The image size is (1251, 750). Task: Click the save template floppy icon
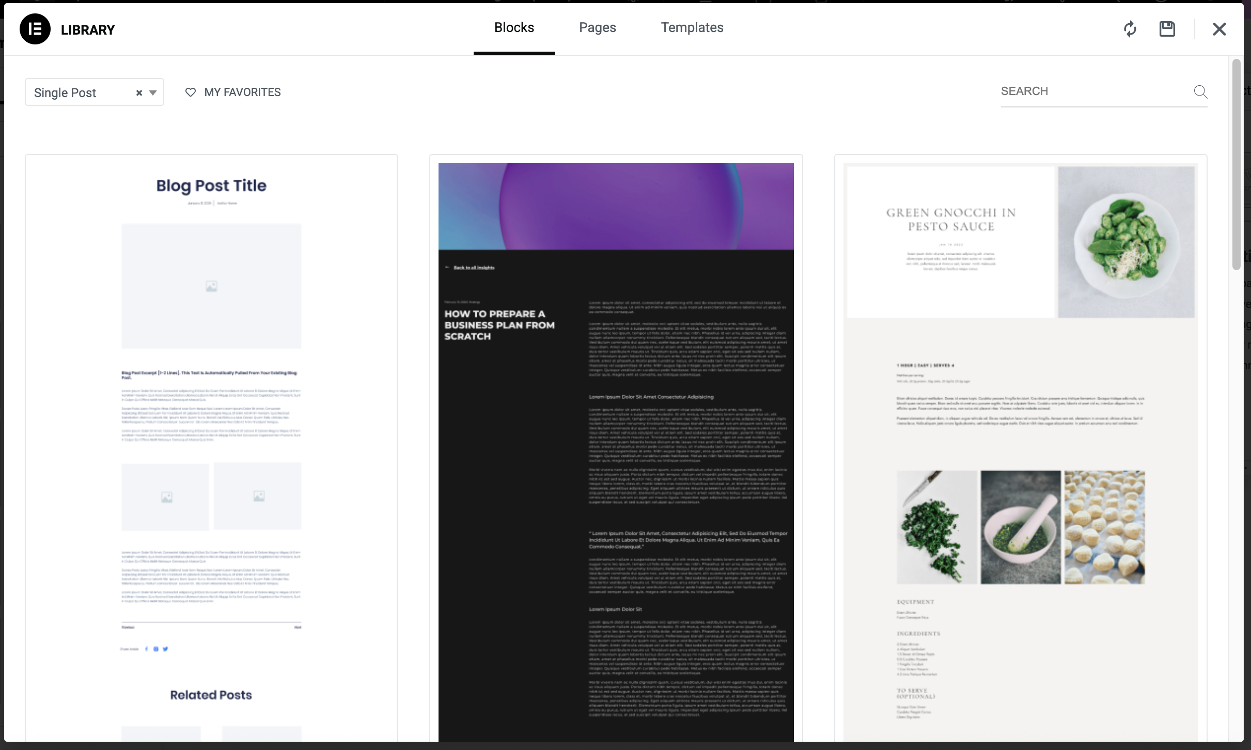click(x=1167, y=29)
